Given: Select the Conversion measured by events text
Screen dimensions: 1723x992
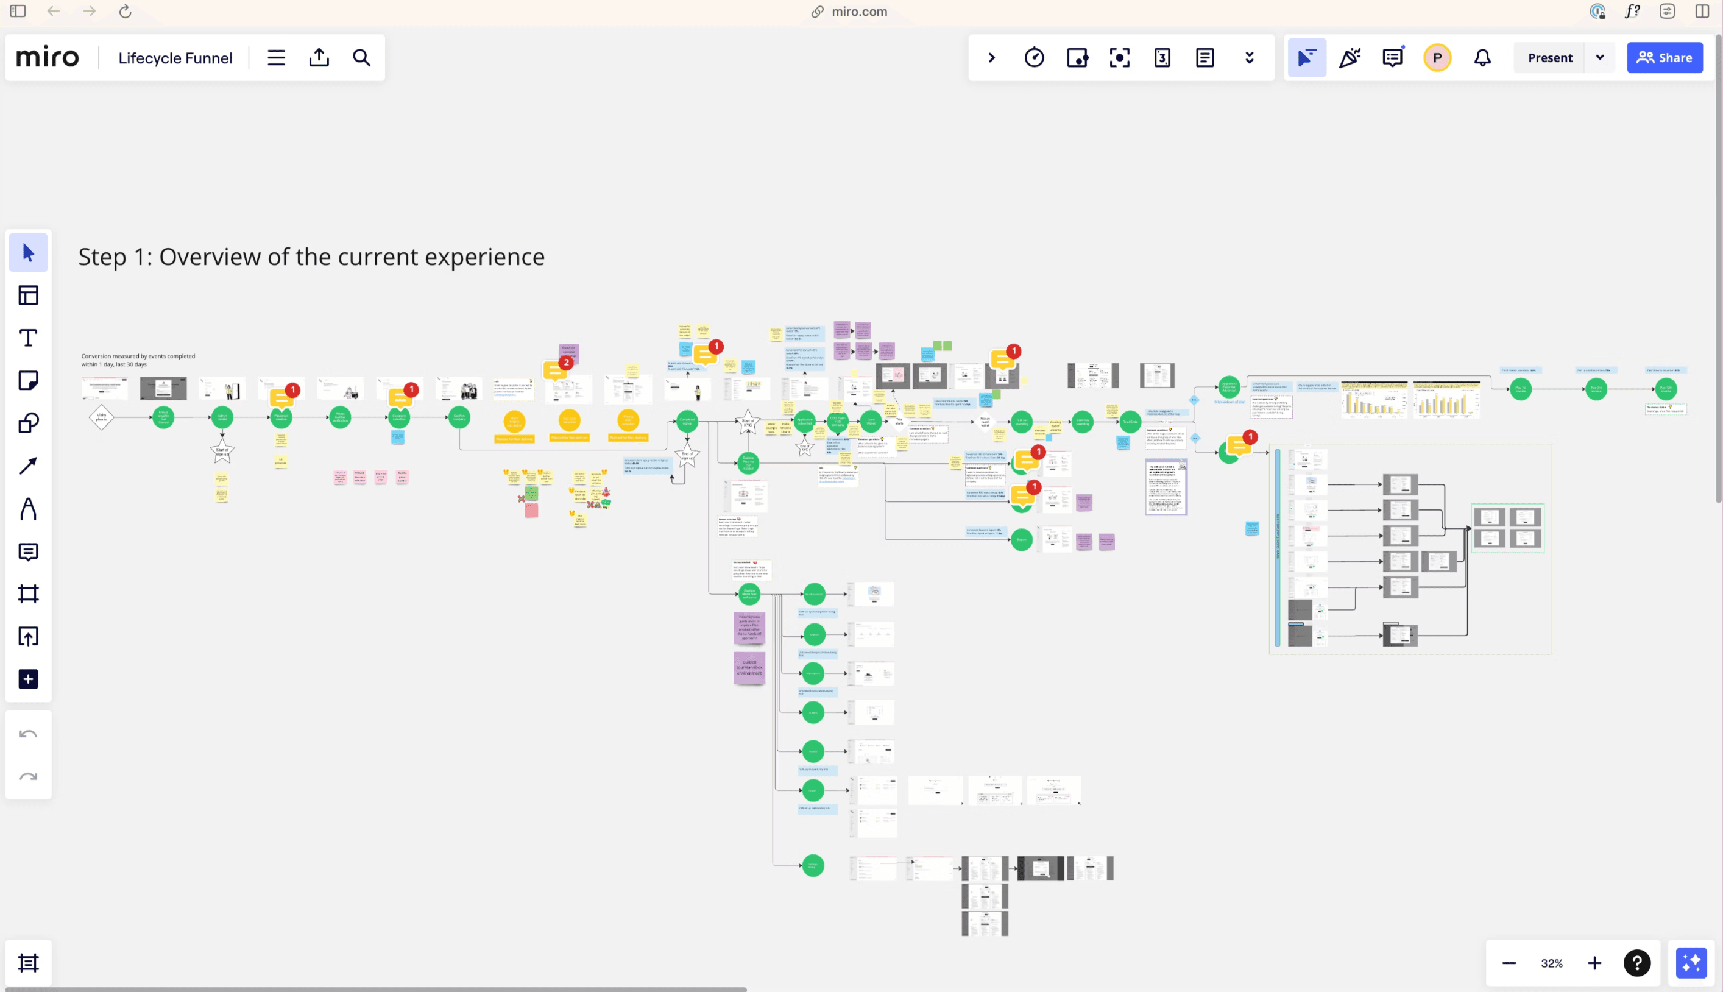Looking at the screenshot, I should (x=138, y=360).
